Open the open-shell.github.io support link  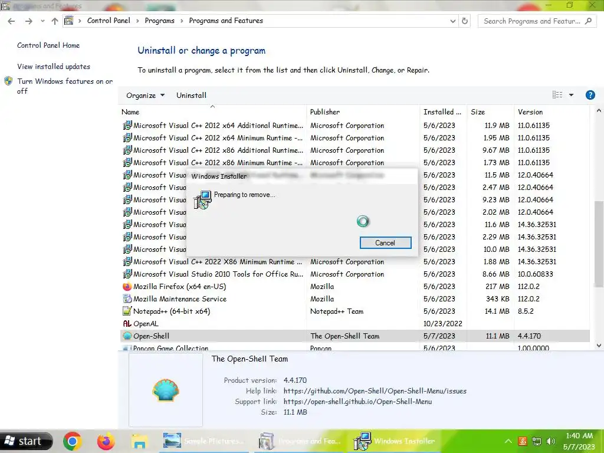pyautogui.click(x=357, y=402)
